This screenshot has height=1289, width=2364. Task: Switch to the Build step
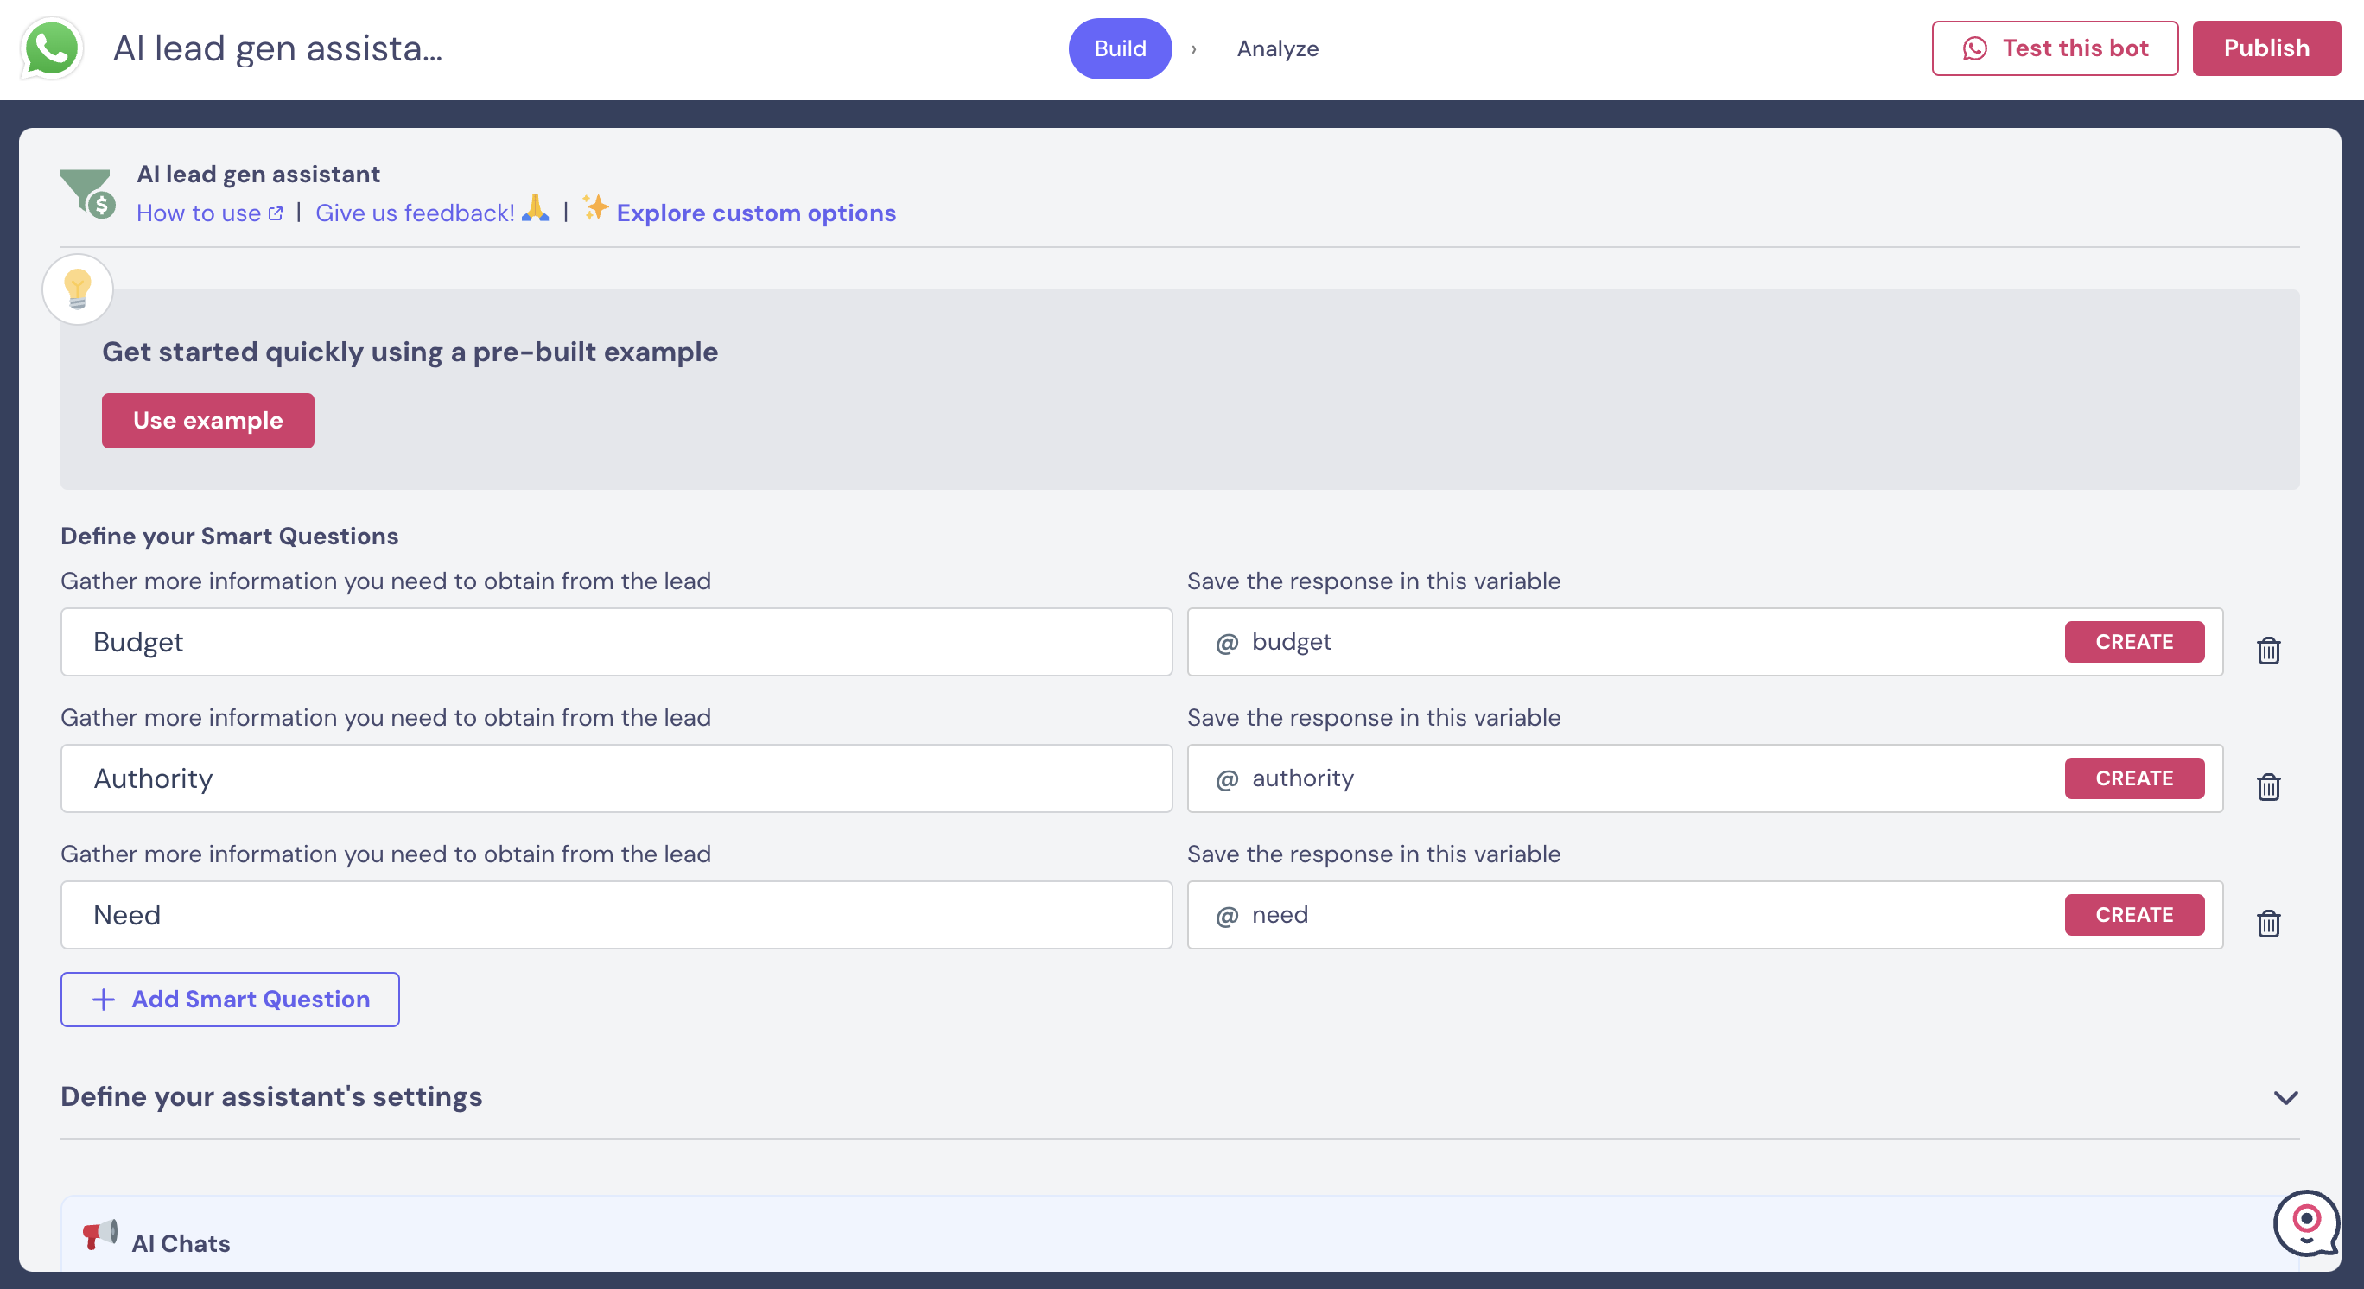[1120, 48]
